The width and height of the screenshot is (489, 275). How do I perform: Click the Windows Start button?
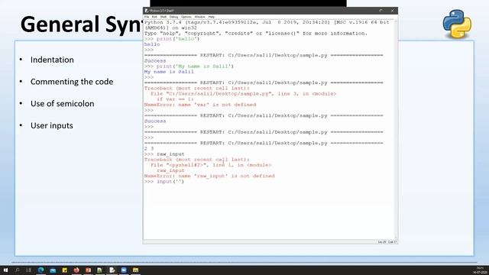tap(5, 270)
